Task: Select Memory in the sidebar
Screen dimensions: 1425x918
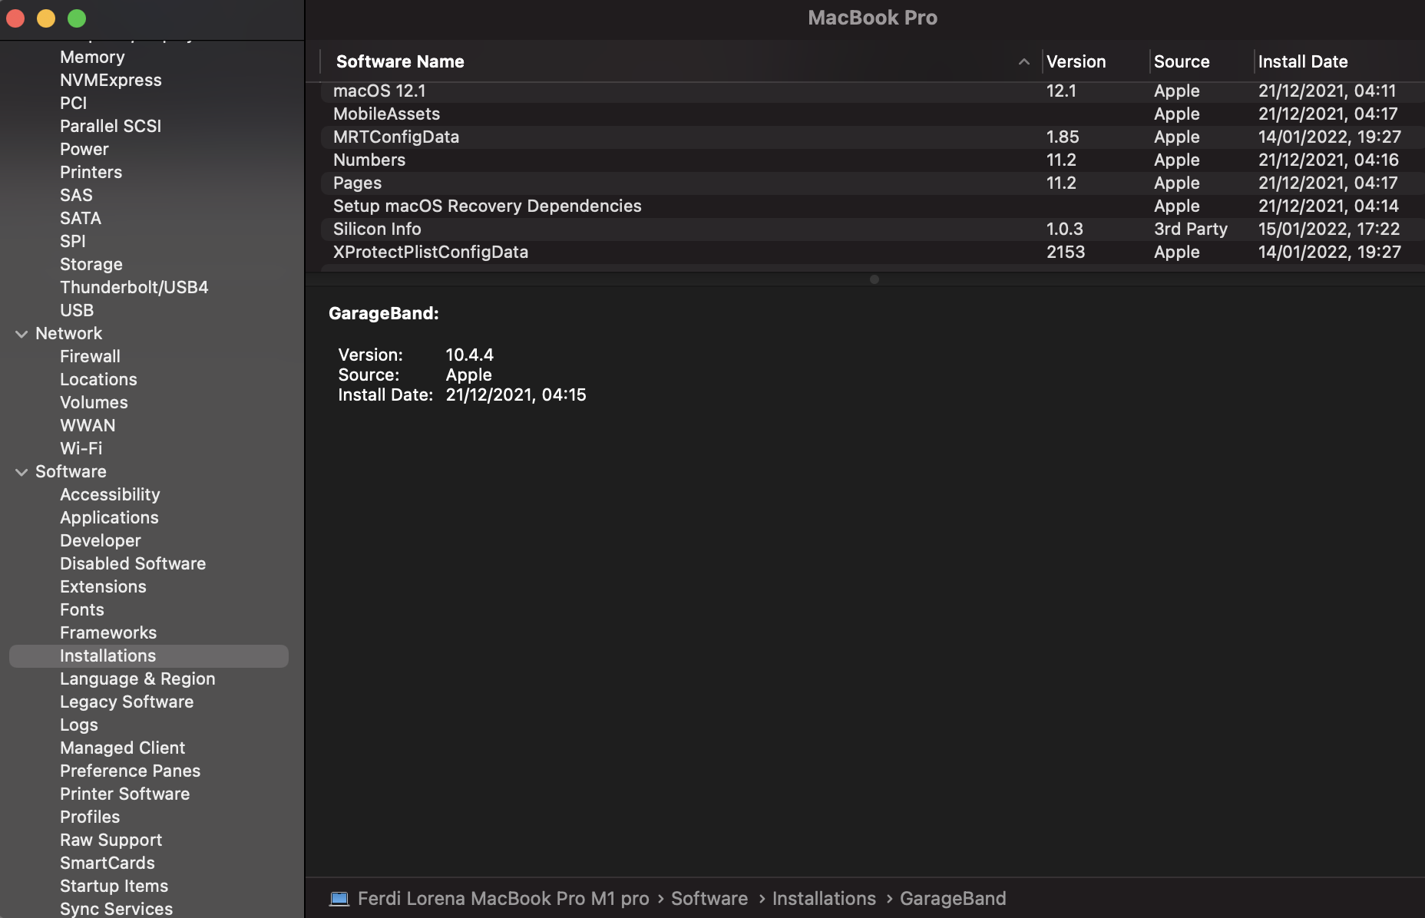Action: pos(92,58)
